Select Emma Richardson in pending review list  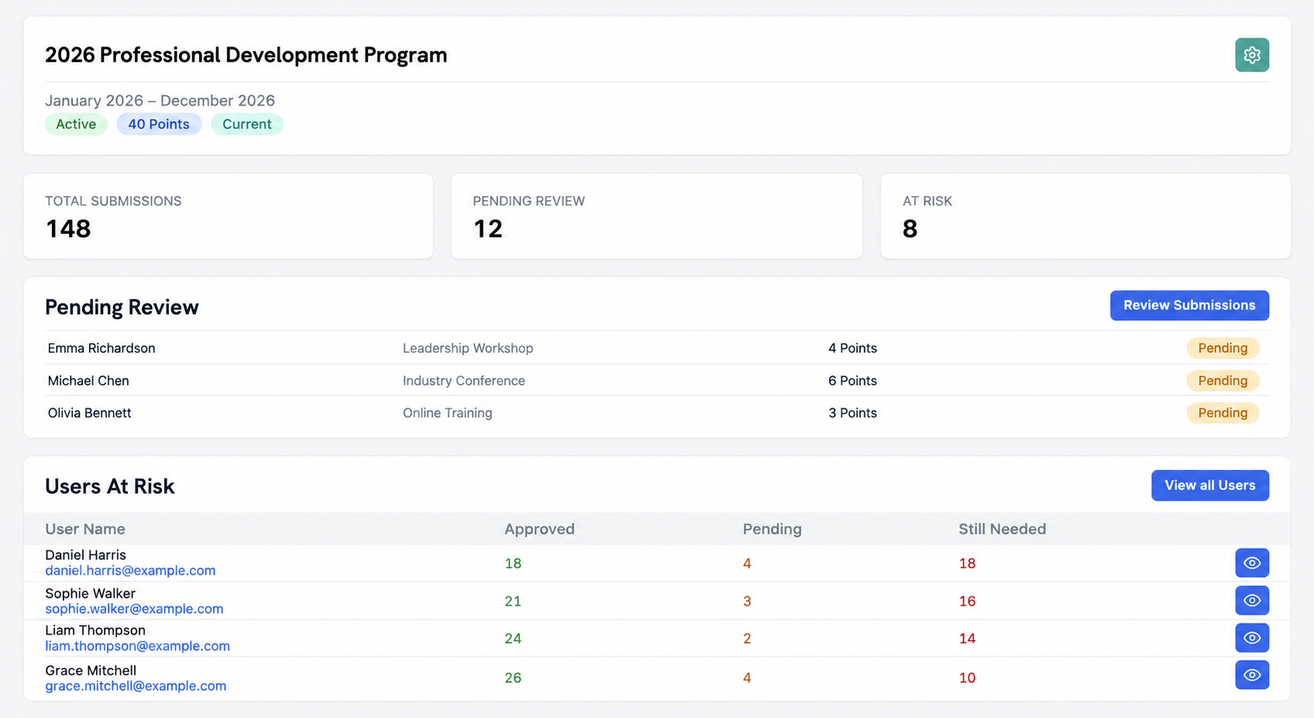click(101, 349)
